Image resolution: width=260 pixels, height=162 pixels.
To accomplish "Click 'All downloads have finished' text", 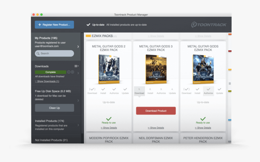I will point(50,76).
